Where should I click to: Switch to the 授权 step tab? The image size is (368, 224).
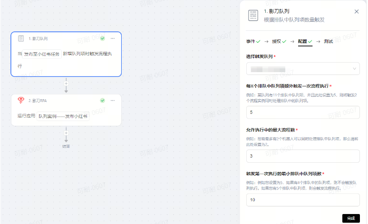coord(279,41)
